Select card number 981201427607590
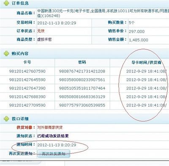The width and height of the screenshot is (169, 166). (27, 71)
